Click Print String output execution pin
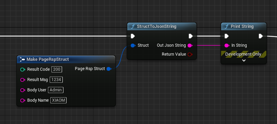Image resolution: width=277 pixels, height=124 pixels. (x=261, y=36)
